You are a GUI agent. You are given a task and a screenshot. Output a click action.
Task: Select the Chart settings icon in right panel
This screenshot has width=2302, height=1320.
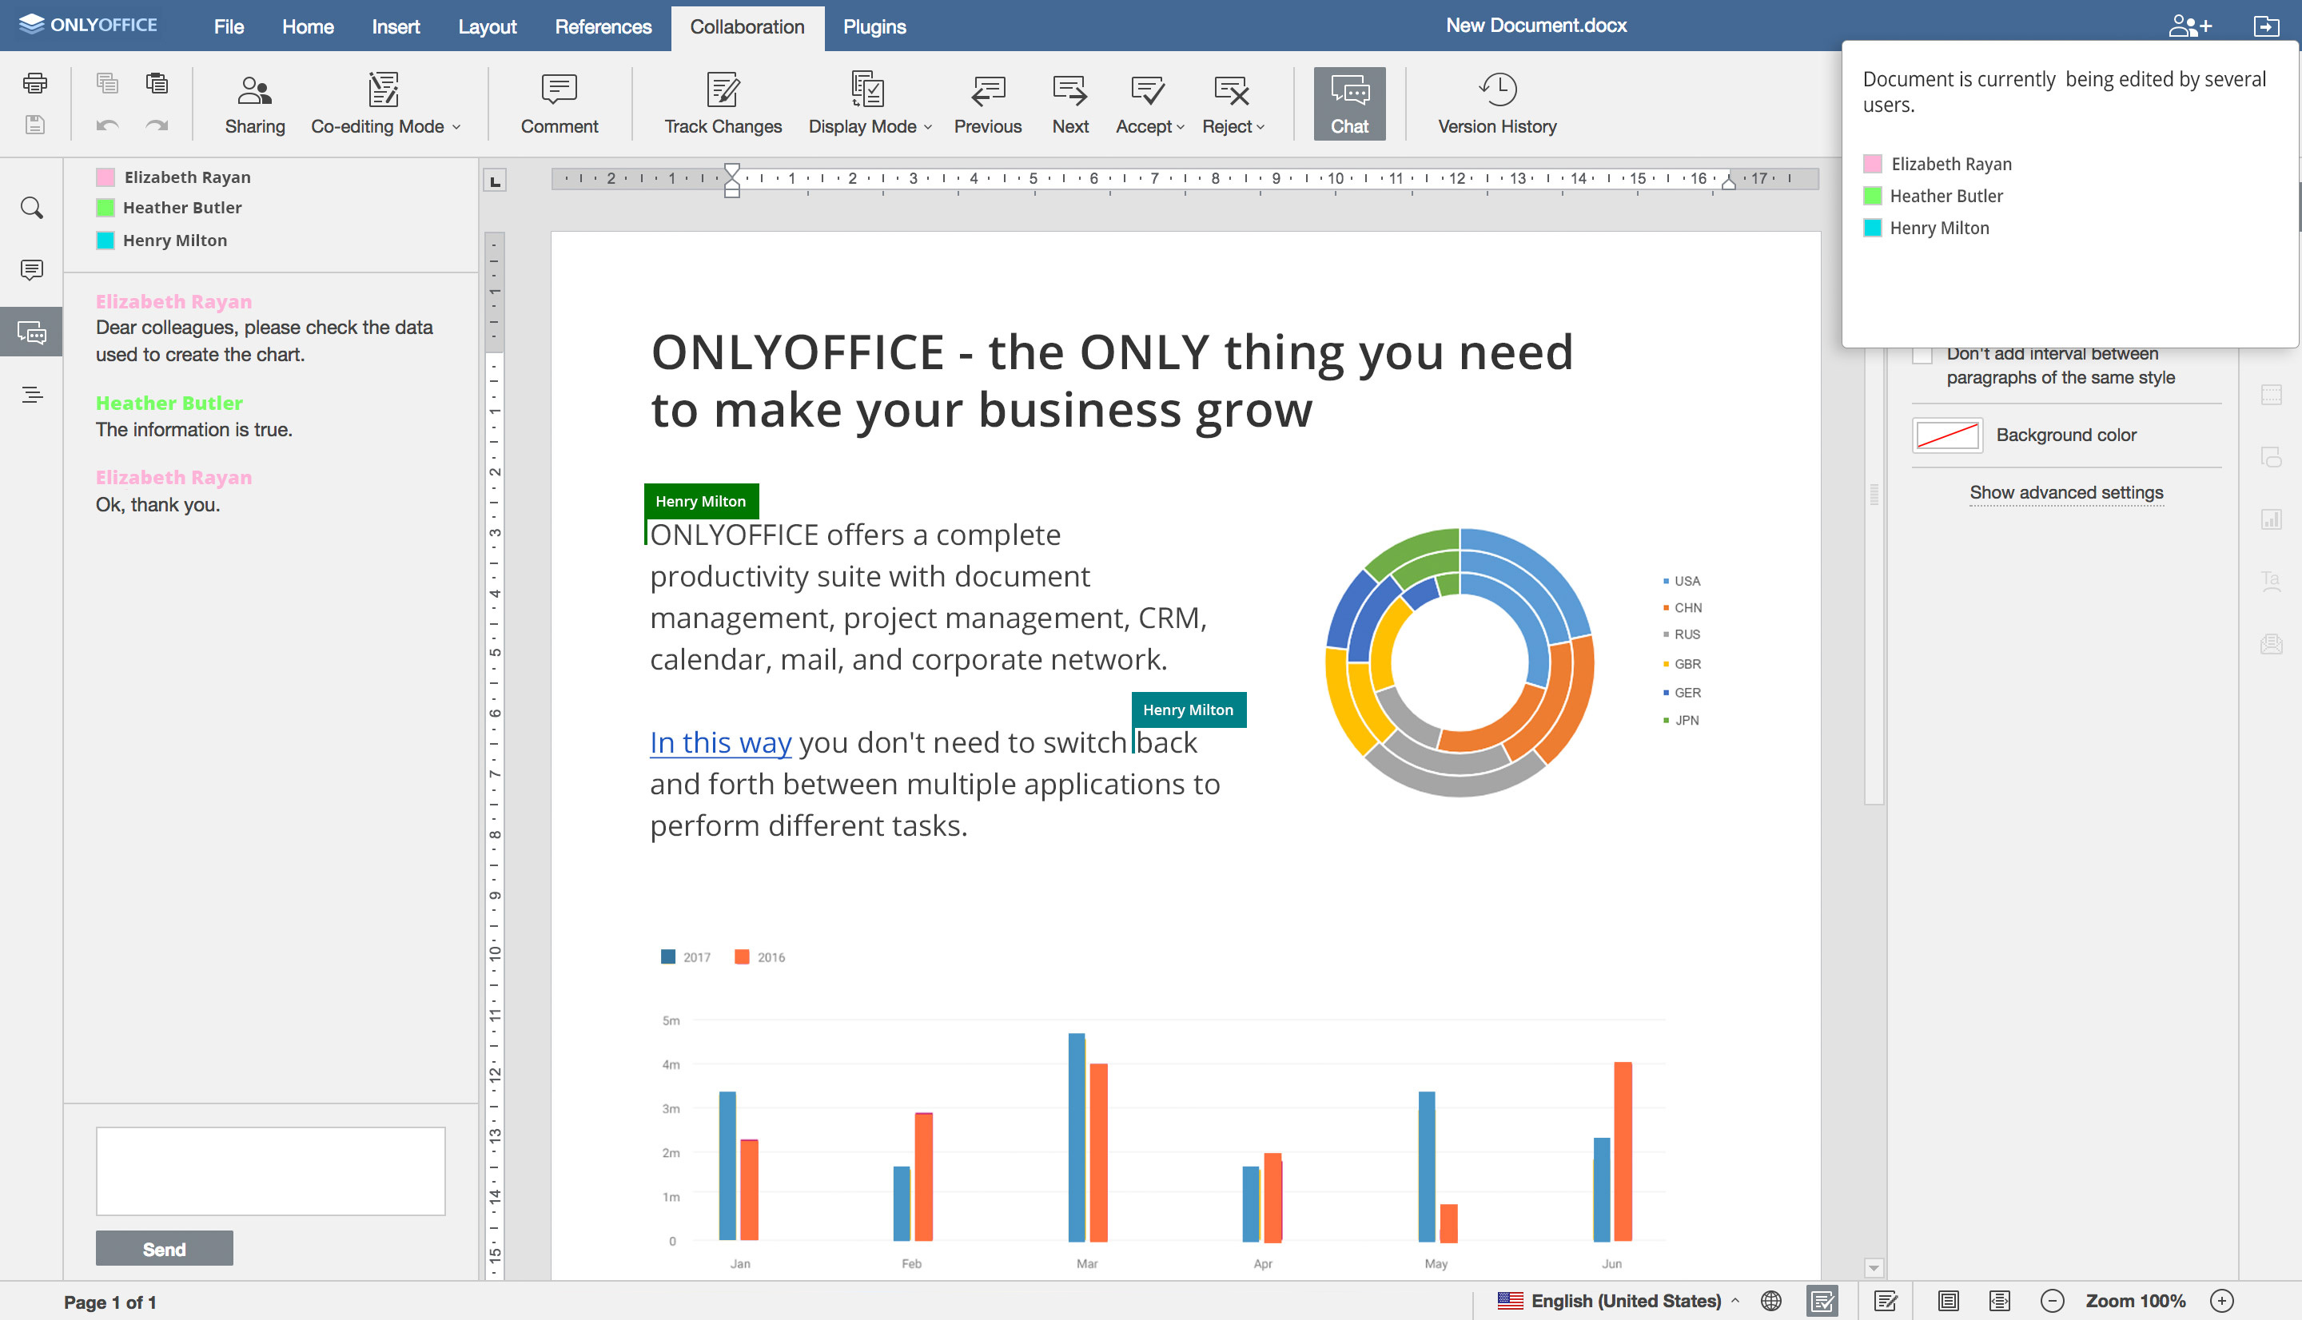[x=2272, y=519]
